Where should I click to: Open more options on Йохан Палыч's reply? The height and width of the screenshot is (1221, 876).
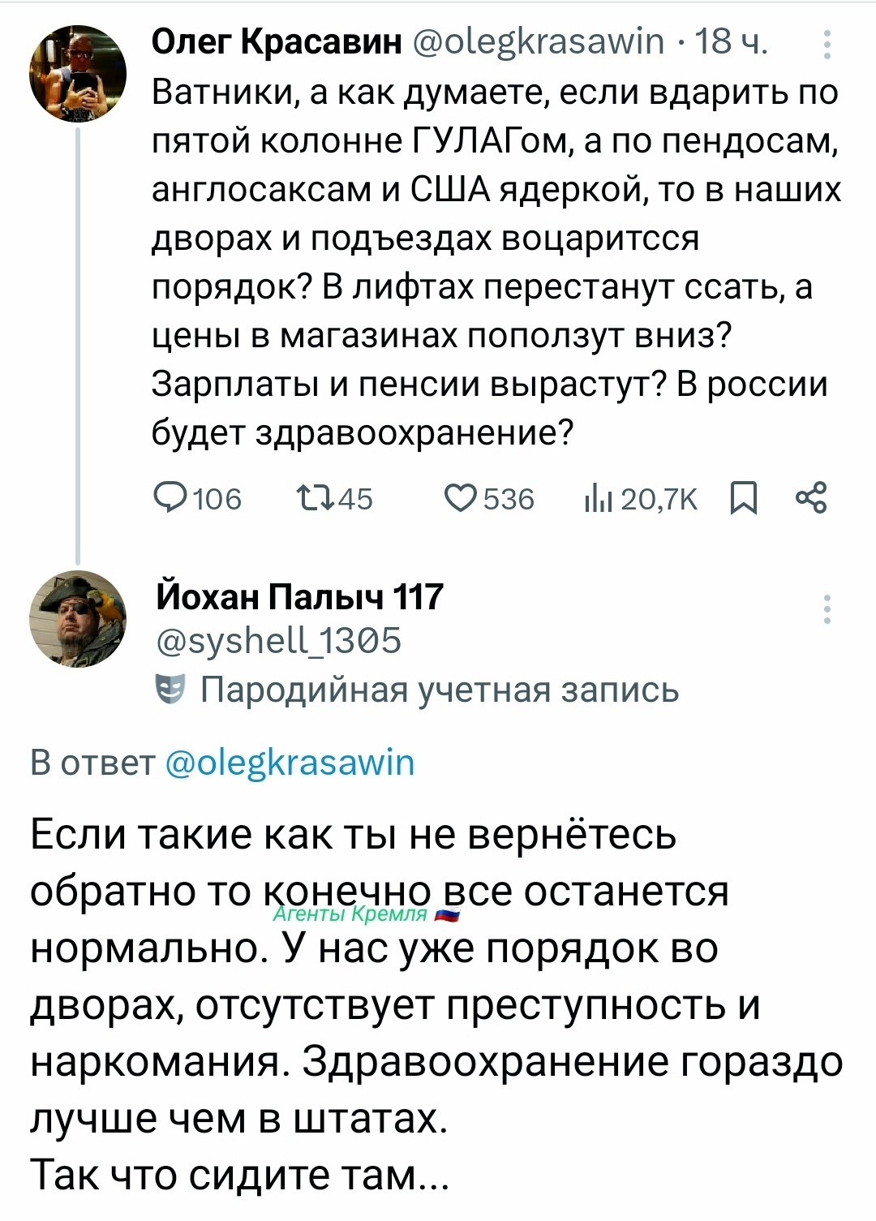(827, 608)
